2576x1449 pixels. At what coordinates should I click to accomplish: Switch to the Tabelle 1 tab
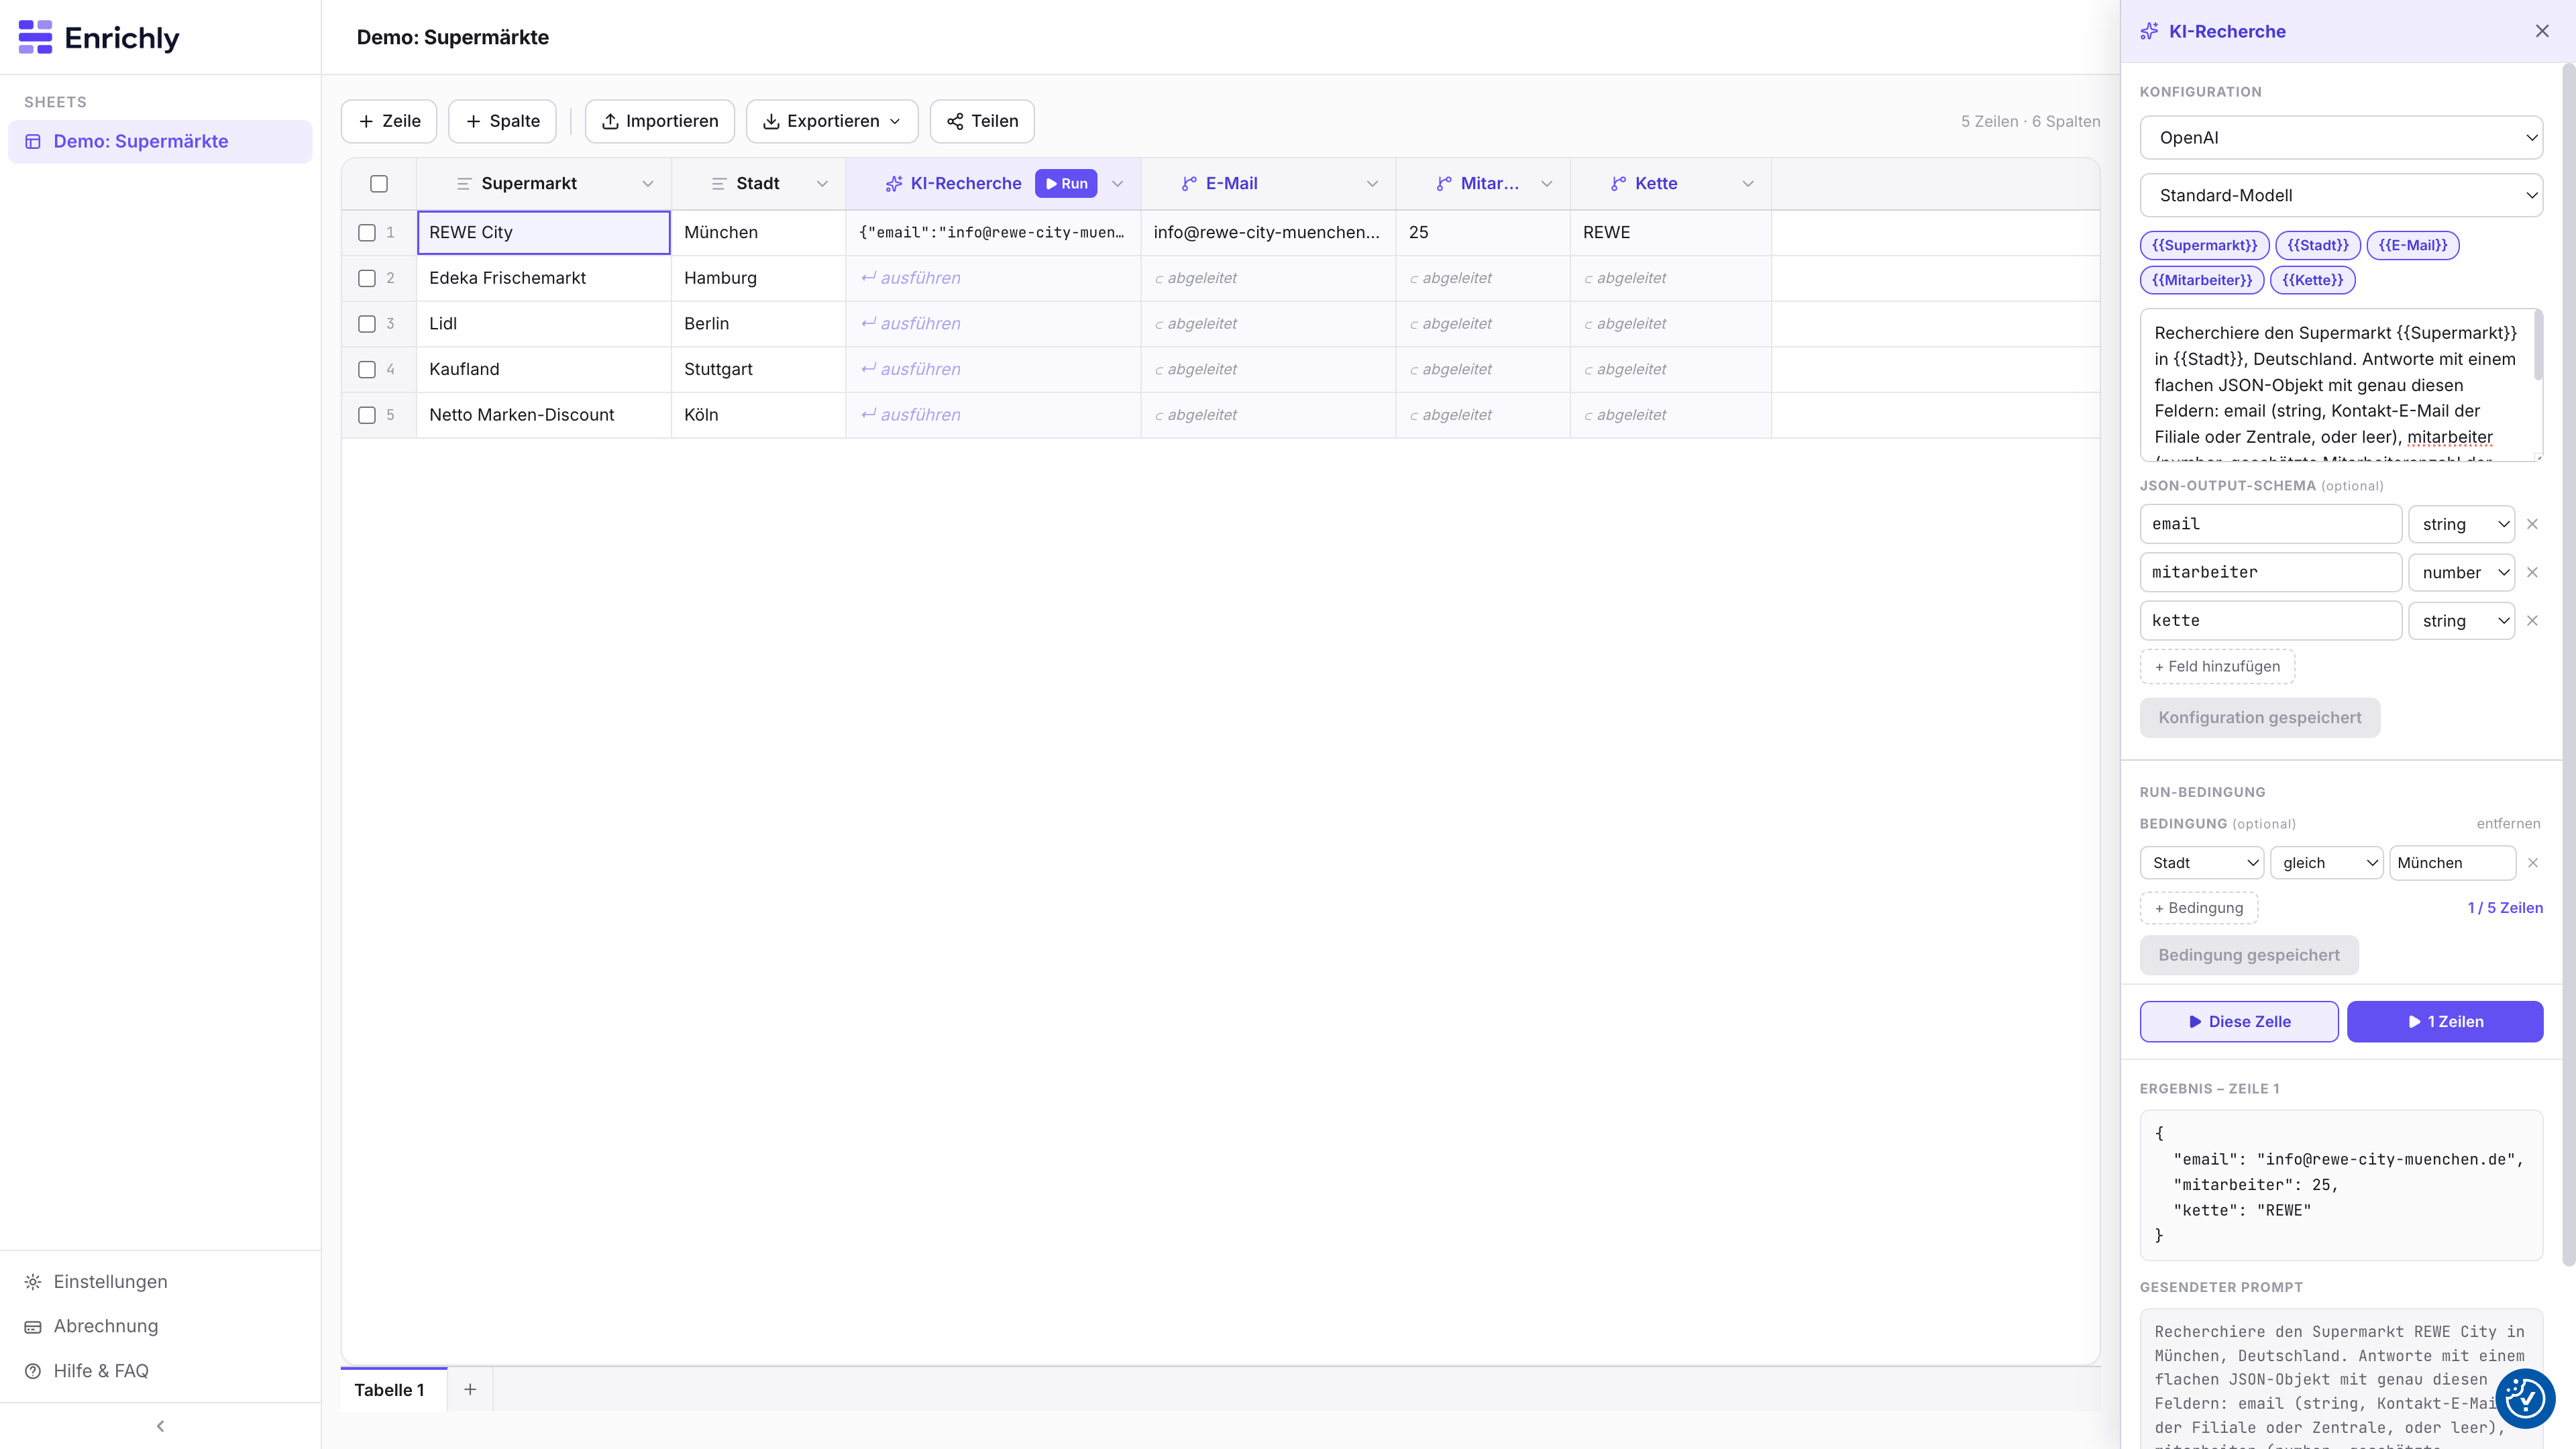[x=393, y=1390]
